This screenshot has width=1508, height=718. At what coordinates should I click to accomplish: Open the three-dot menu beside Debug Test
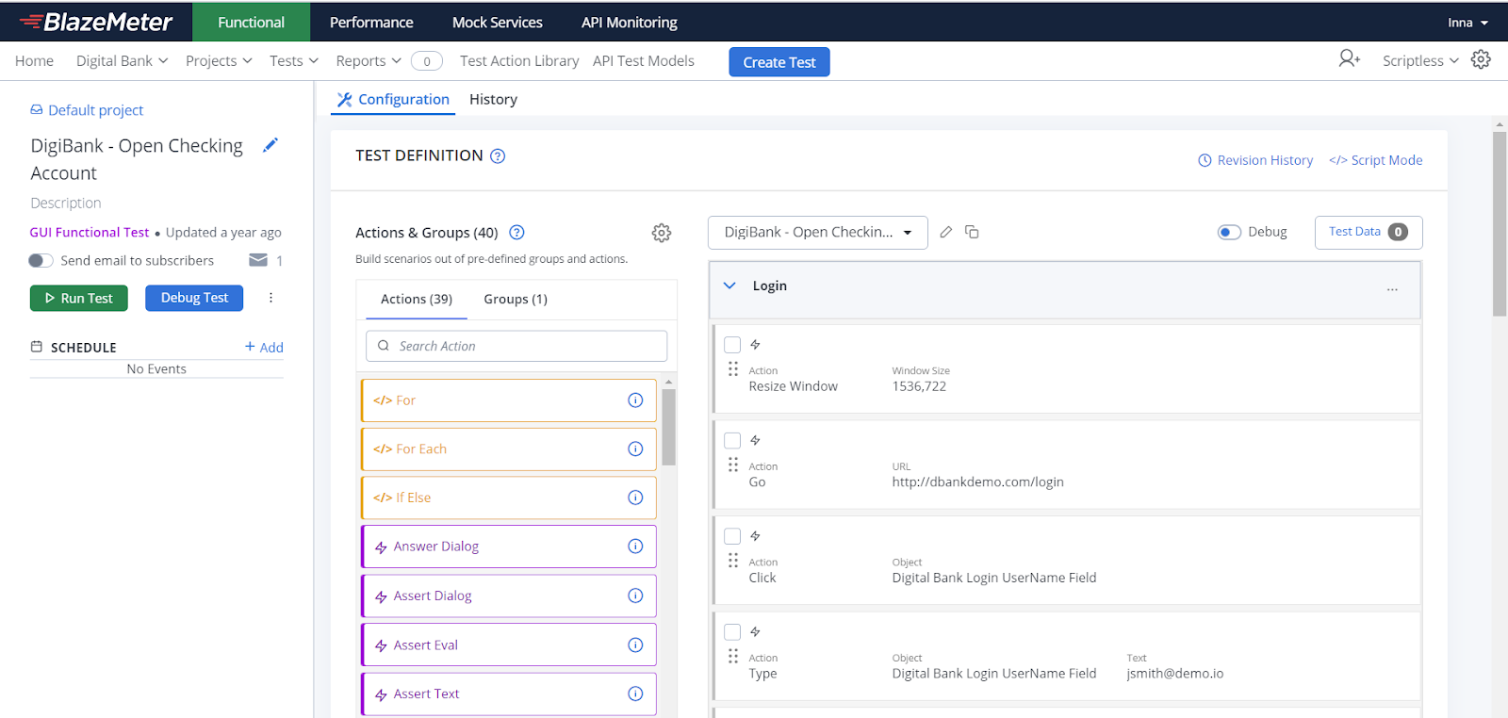[x=270, y=298]
